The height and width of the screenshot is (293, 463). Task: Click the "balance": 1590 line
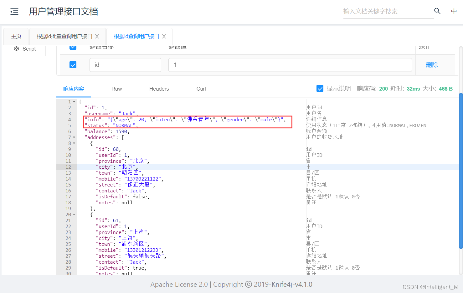(x=107, y=132)
